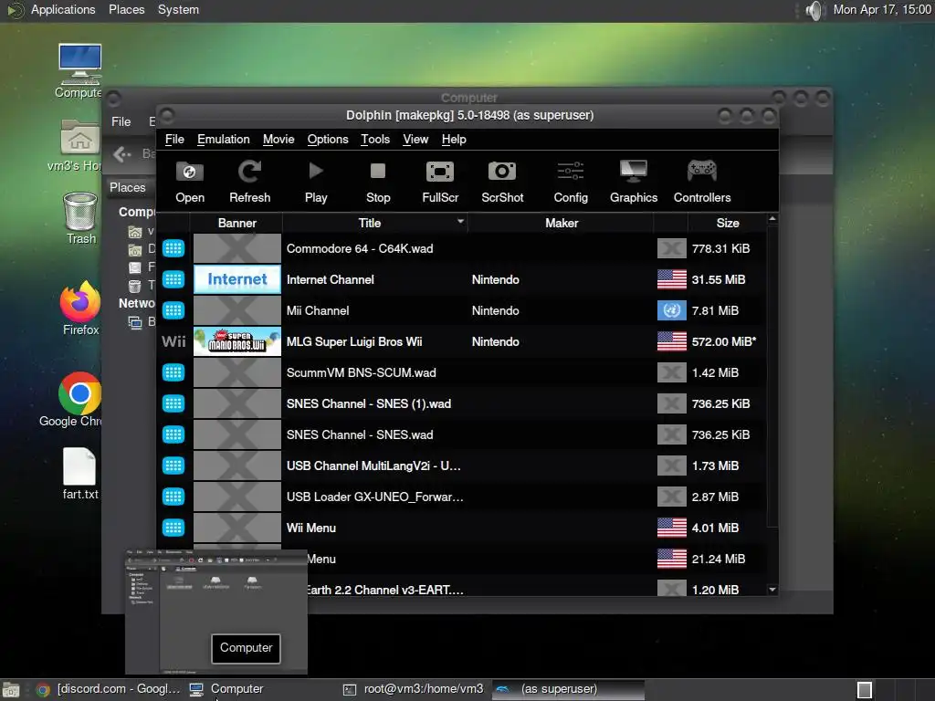Image resolution: width=935 pixels, height=701 pixels.
Task: Open the Graphics settings icon
Action: click(634, 182)
